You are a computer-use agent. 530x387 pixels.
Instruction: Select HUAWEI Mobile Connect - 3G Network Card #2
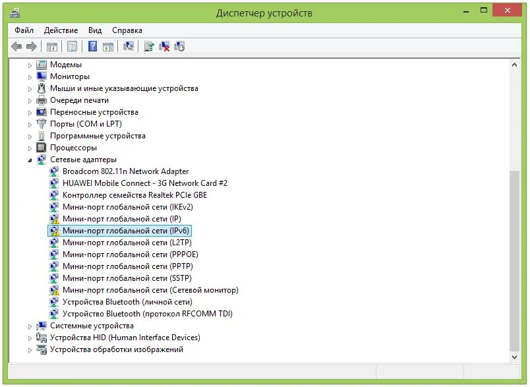click(x=144, y=183)
